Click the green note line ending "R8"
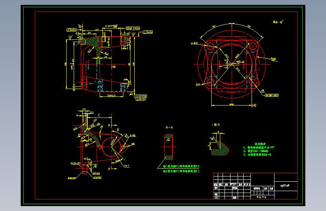The width and height of the screenshot is (326, 211). 181,166
